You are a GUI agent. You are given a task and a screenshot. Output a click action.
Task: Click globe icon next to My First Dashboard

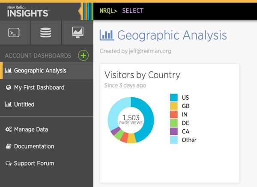9,87
